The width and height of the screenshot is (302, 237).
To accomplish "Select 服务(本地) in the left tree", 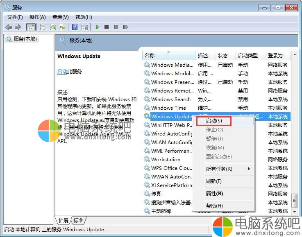I will point(22,39).
